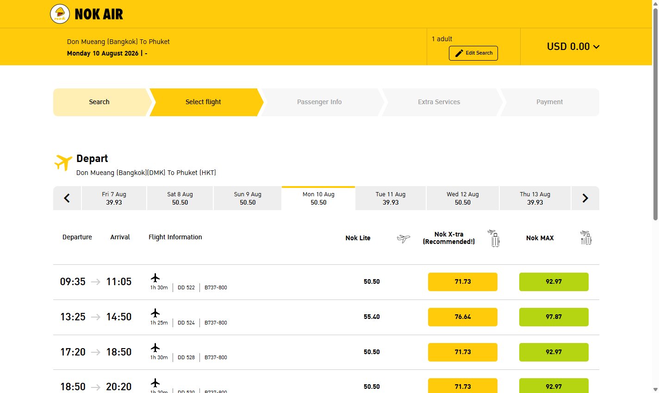Expand the USD 0.00 price summary
Image resolution: width=659 pixels, height=393 pixels.
point(573,47)
